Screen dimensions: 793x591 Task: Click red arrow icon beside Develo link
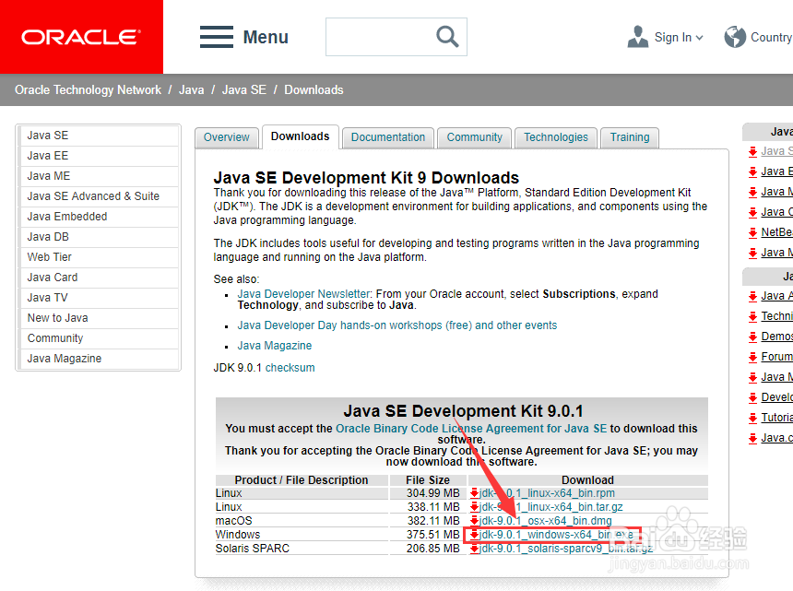click(x=752, y=397)
